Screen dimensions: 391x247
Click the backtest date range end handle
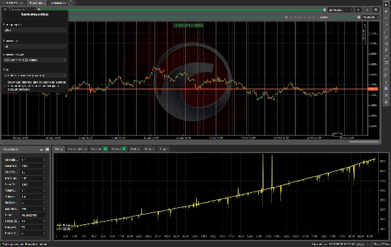325,10
